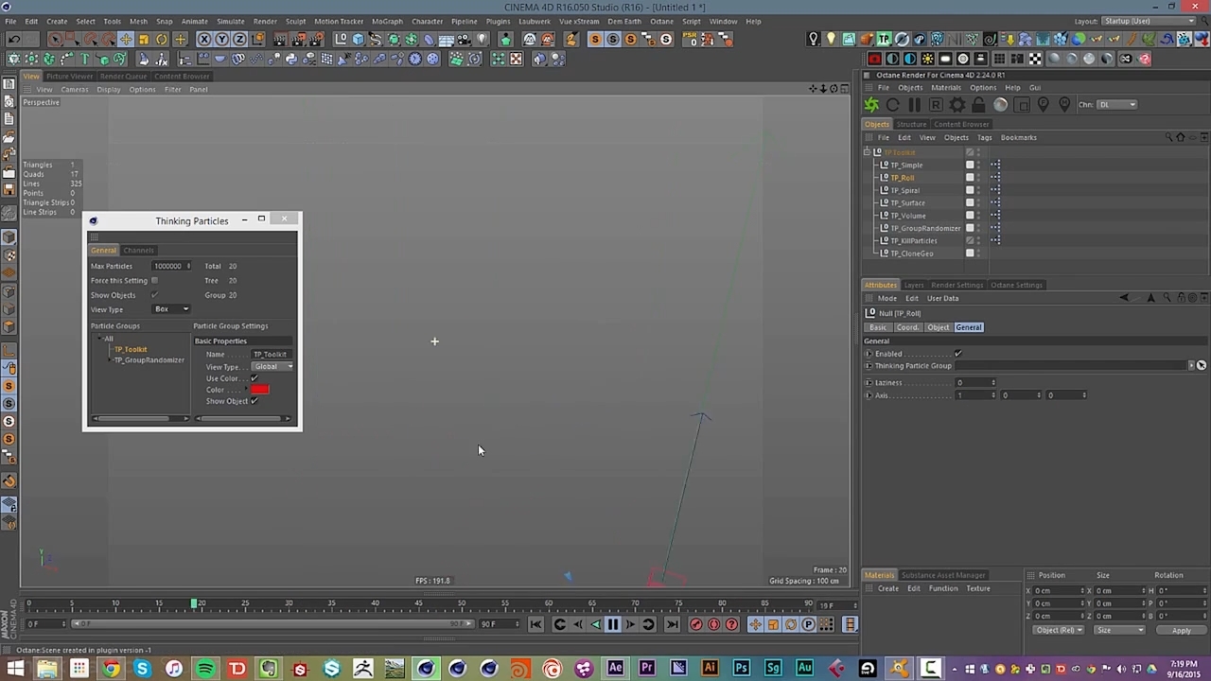
Task: Click the Apply button in coordinates panel
Action: click(1181, 630)
